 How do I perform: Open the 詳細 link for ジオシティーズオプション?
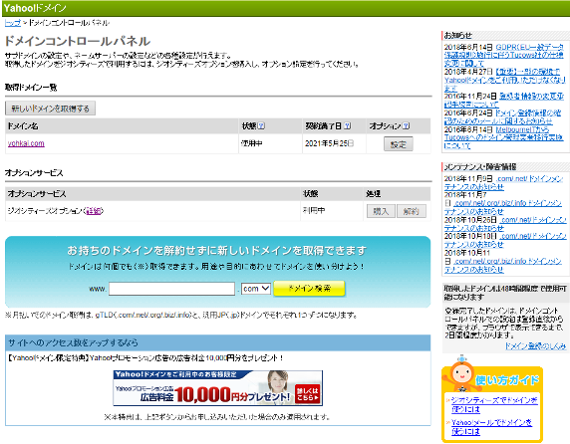94,211
